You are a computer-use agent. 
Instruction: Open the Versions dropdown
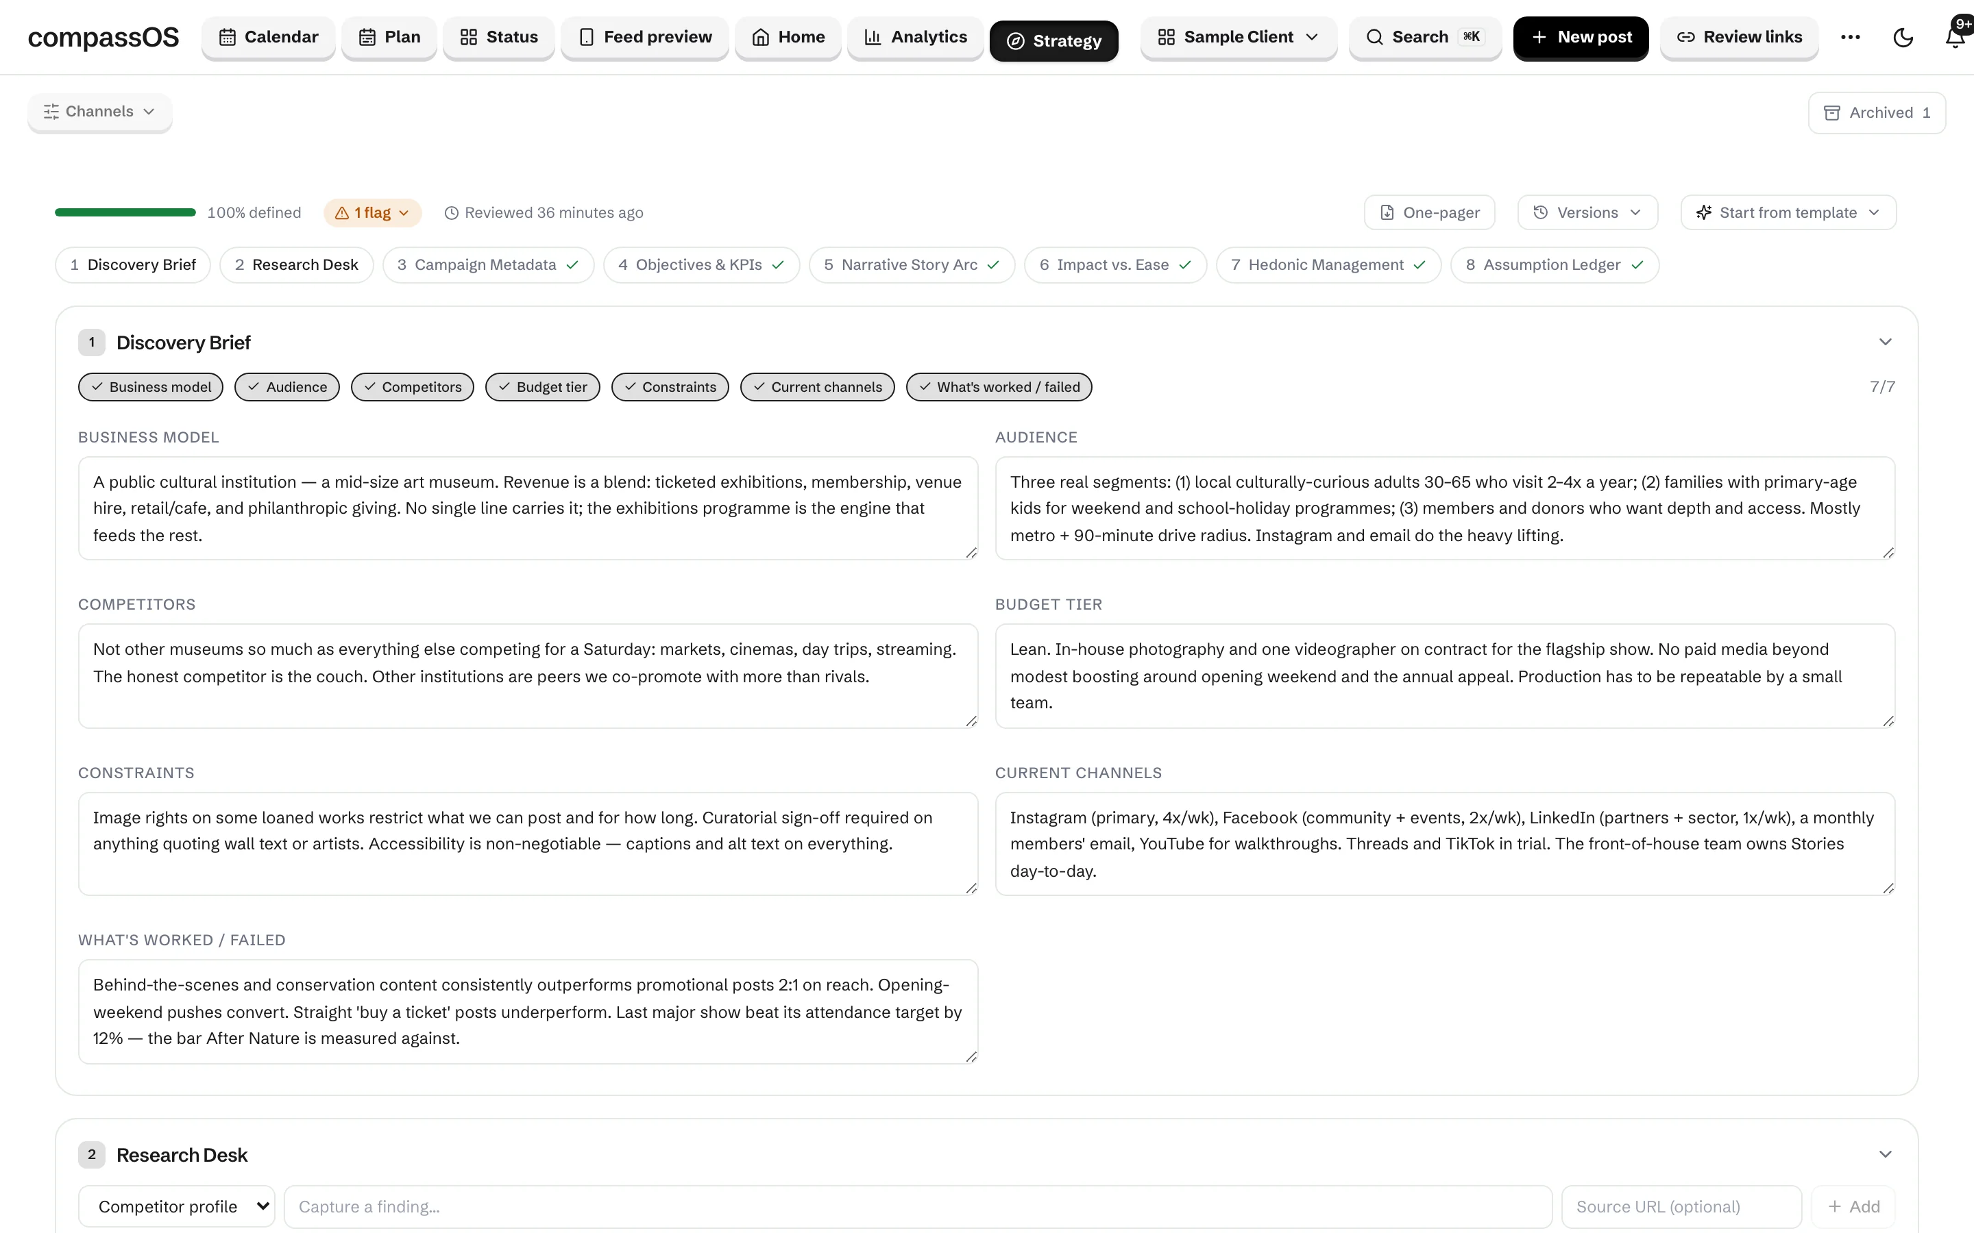[1587, 213]
